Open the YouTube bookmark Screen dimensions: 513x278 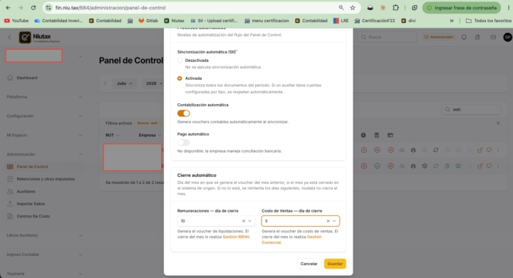[16, 21]
